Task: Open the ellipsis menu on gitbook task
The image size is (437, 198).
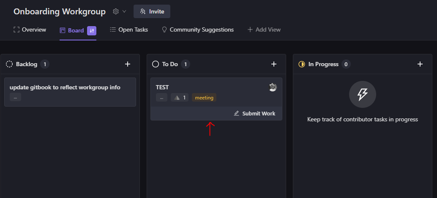Action: coord(15,97)
